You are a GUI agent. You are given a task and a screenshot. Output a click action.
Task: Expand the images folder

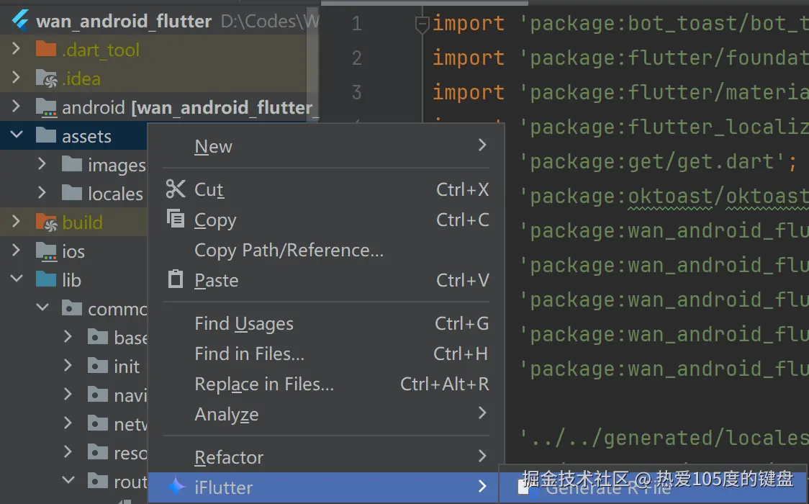pos(42,164)
